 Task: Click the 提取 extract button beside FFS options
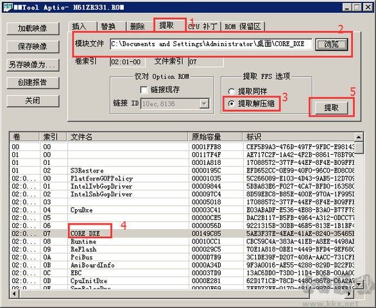pyautogui.click(x=331, y=108)
